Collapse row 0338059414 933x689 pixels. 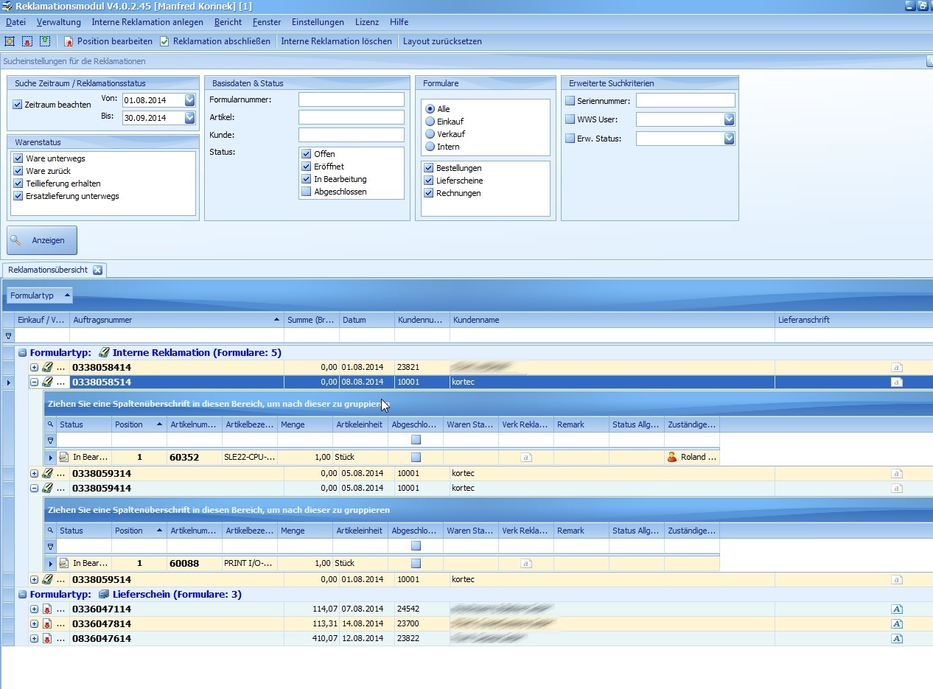34,488
